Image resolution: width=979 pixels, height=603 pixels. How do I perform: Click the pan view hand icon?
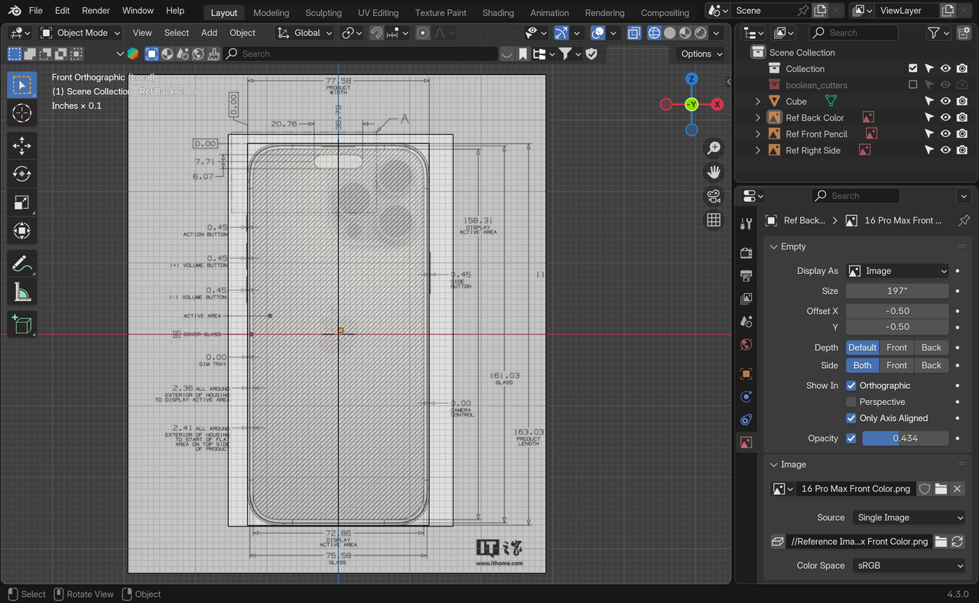click(x=714, y=171)
